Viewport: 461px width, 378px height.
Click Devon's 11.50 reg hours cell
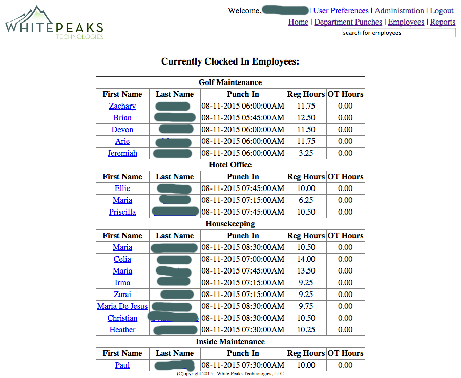tap(306, 130)
